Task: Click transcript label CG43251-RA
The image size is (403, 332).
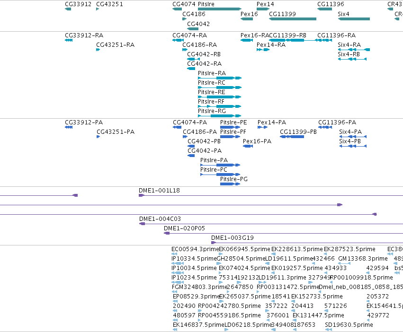Action: pos(116,44)
